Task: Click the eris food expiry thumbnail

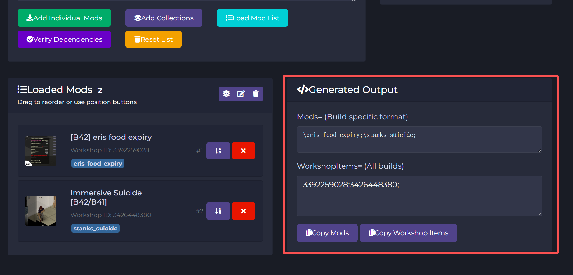Action: tap(41, 151)
